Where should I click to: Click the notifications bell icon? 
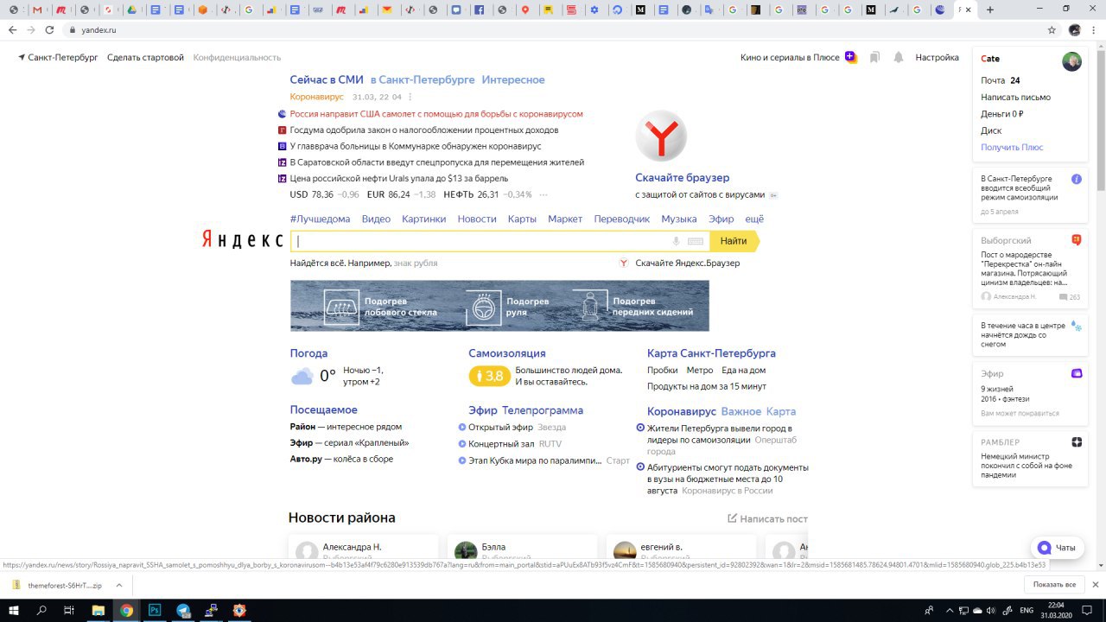coord(899,57)
